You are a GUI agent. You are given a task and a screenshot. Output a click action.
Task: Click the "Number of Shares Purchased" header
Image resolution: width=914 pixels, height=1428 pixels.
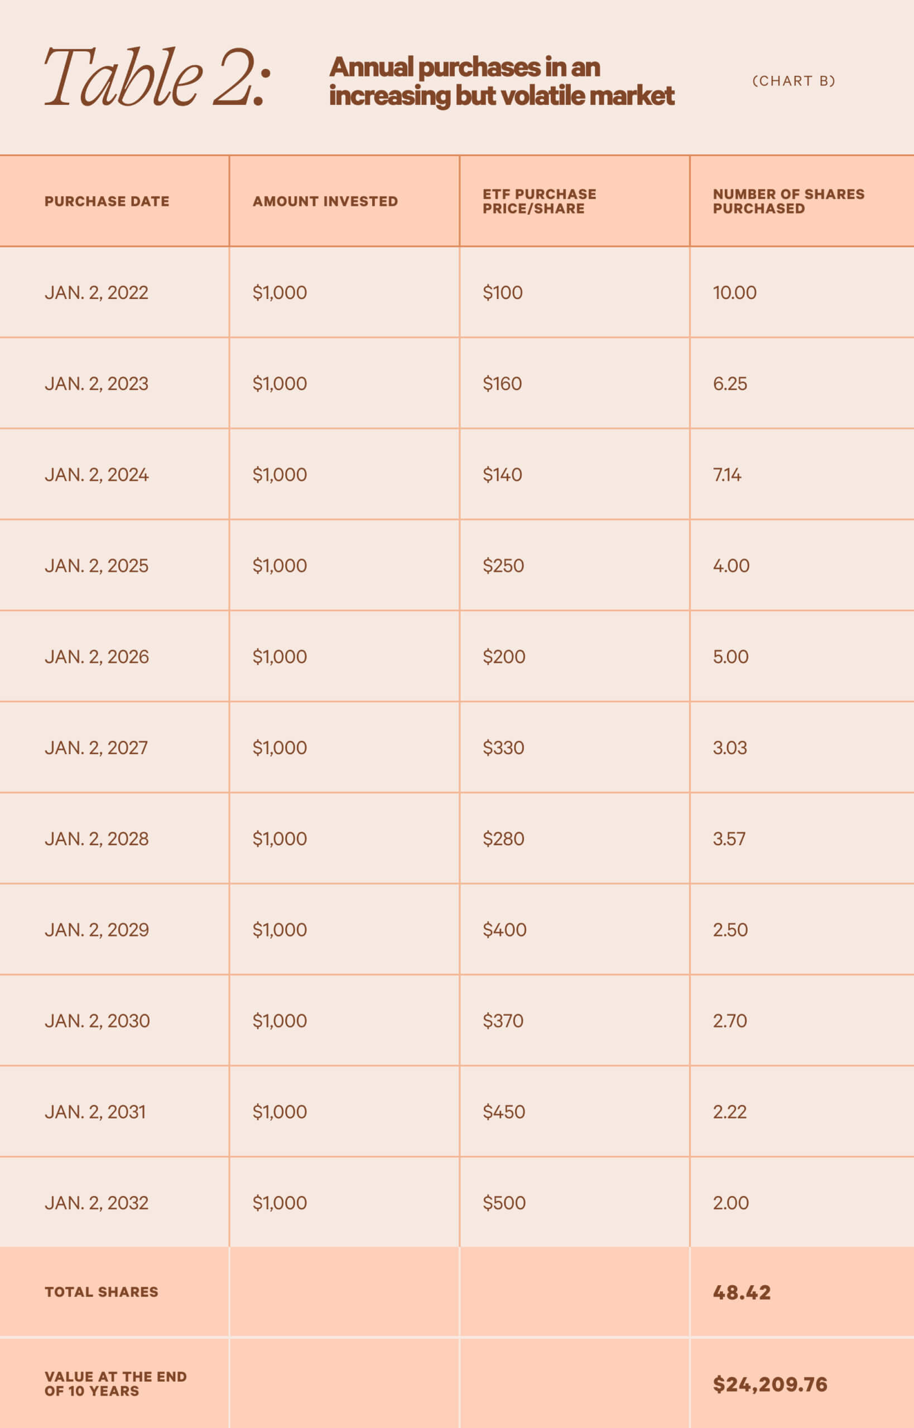point(788,201)
